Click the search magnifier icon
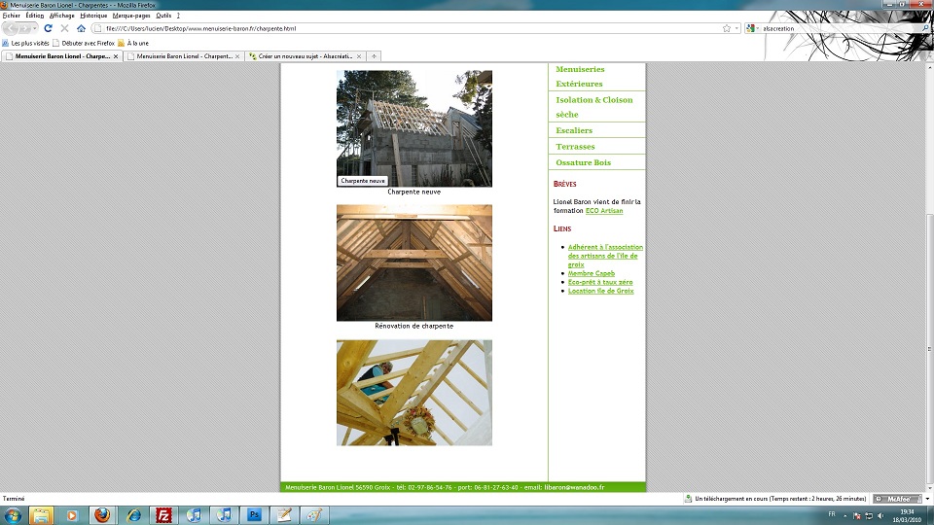The width and height of the screenshot is (934, 525). pos(925,28)
